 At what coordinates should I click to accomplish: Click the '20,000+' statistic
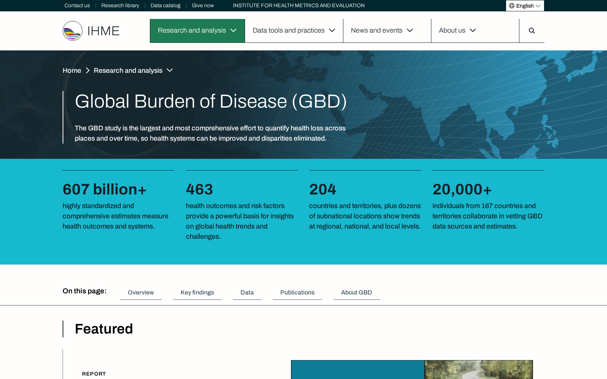coord(462,189)
